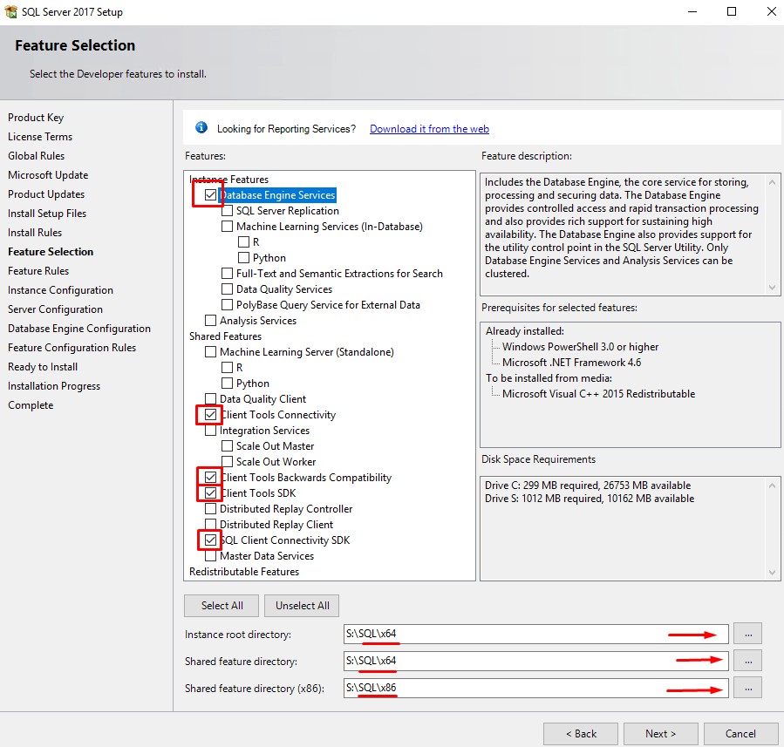Image resolution: width=784 pixels, height=747 pixels.
Task: Select Instance Configuration step in sidebar
Action: point(60,290)
